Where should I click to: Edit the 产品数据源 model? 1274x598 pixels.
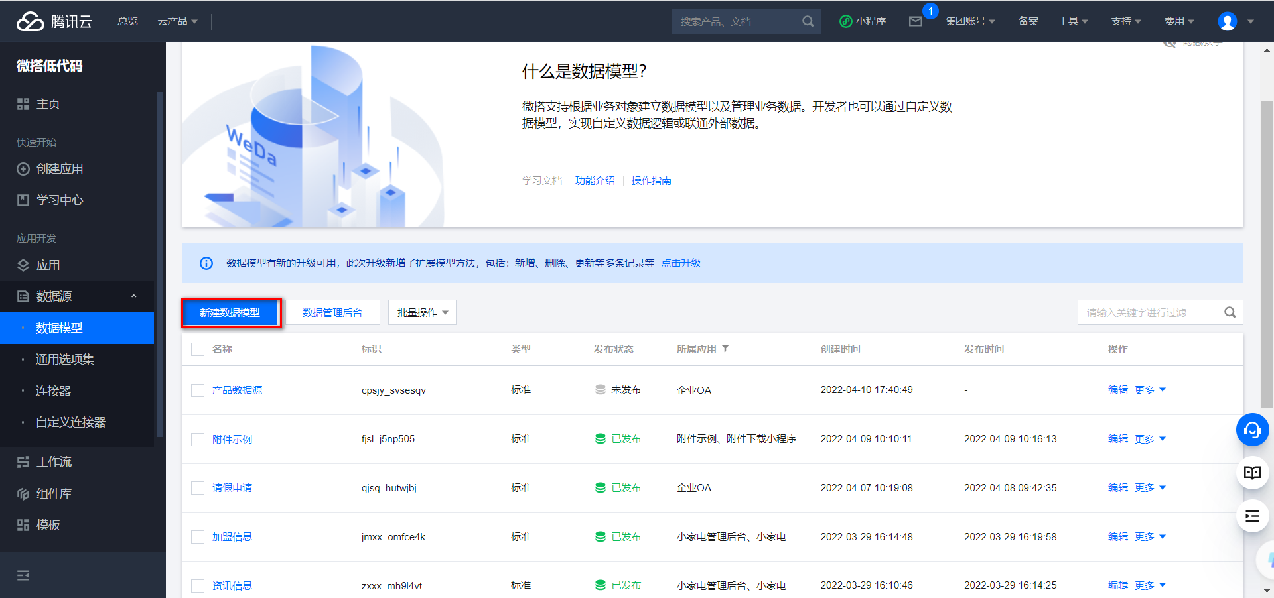tap(1118, 390)
